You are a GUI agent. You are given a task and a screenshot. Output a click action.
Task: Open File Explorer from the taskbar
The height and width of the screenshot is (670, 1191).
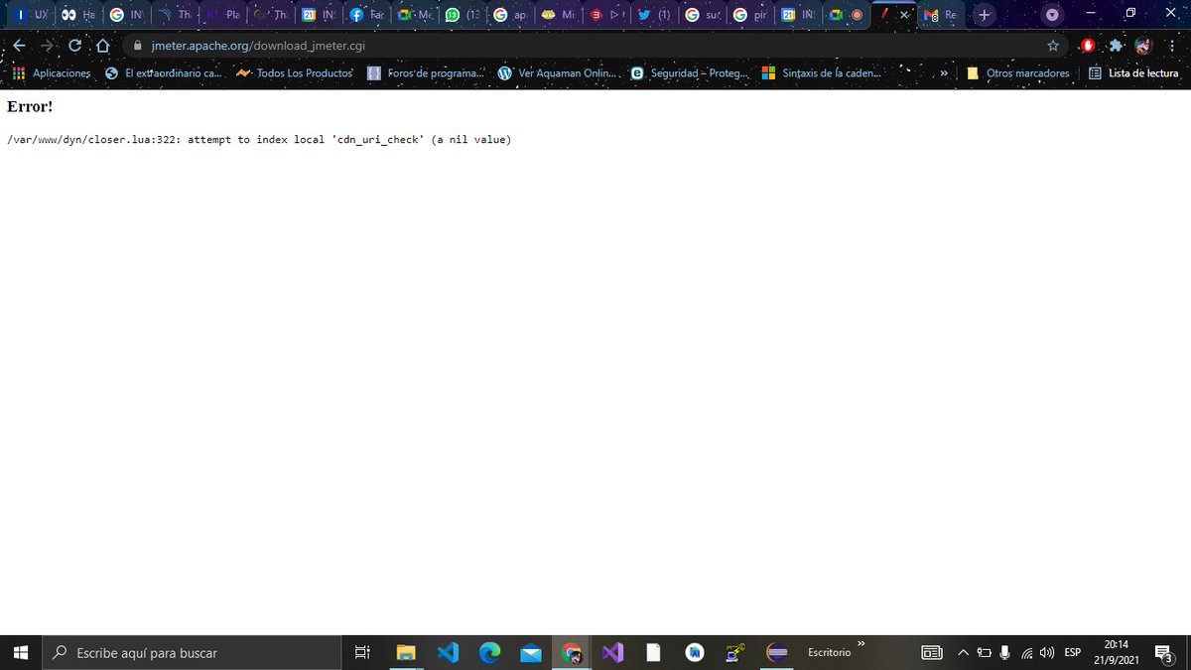(405, 652)
